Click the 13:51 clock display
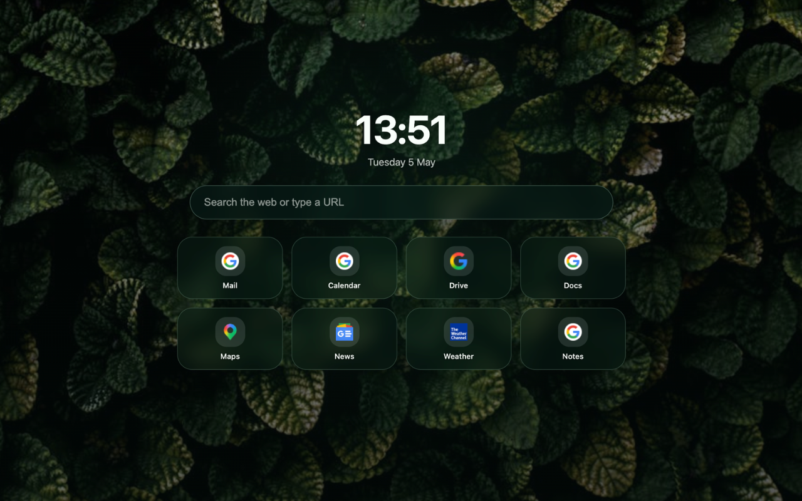 point(401,130)
